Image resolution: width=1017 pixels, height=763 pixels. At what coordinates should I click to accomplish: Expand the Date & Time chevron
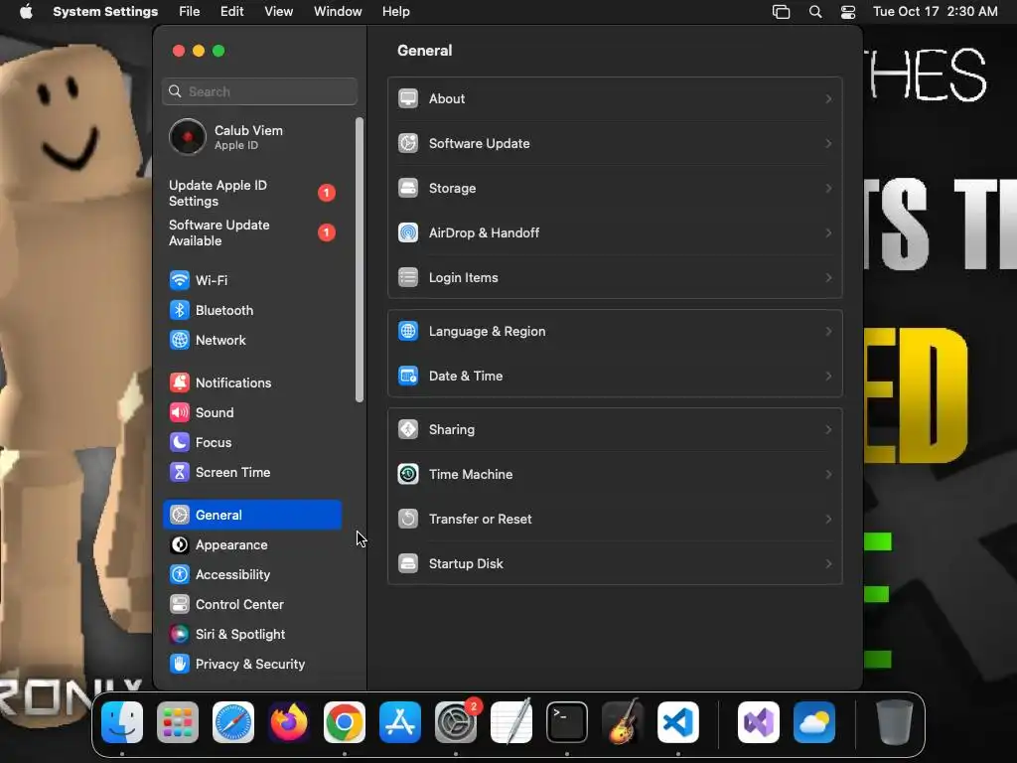tap(828, 376)
